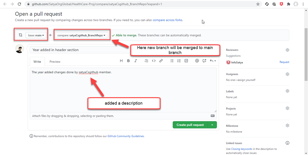Click the browser forward arrow
308x155 pixels.
[x=12, y=4]
